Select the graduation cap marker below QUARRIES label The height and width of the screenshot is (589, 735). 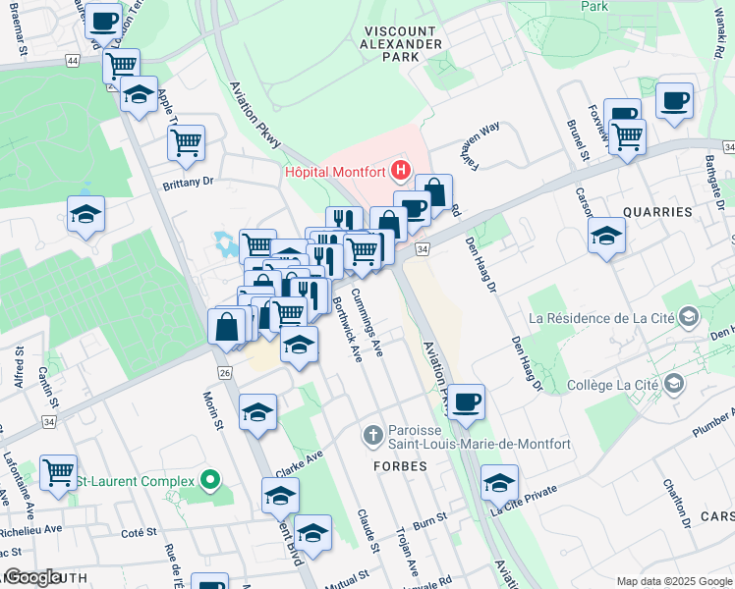[606, 236]
